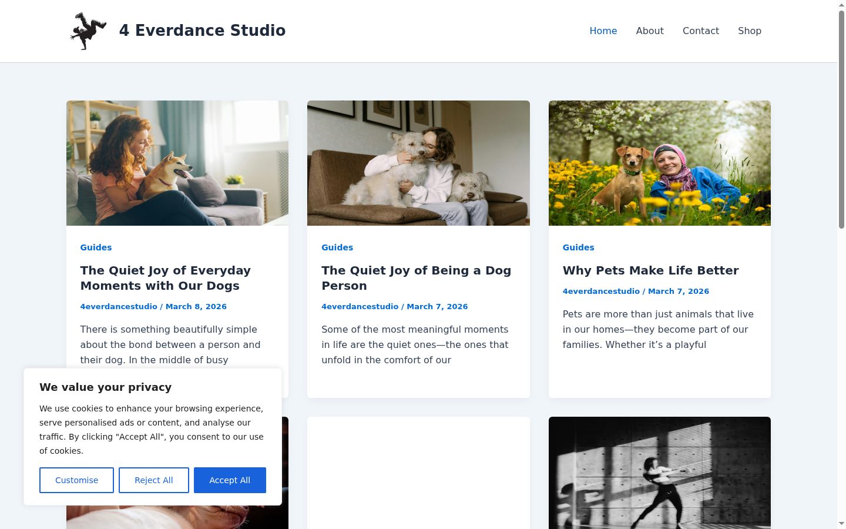Click the scrollbar down arrow
Screen dimensions: 846x529
pyautogui.click(x=841, y=523)
